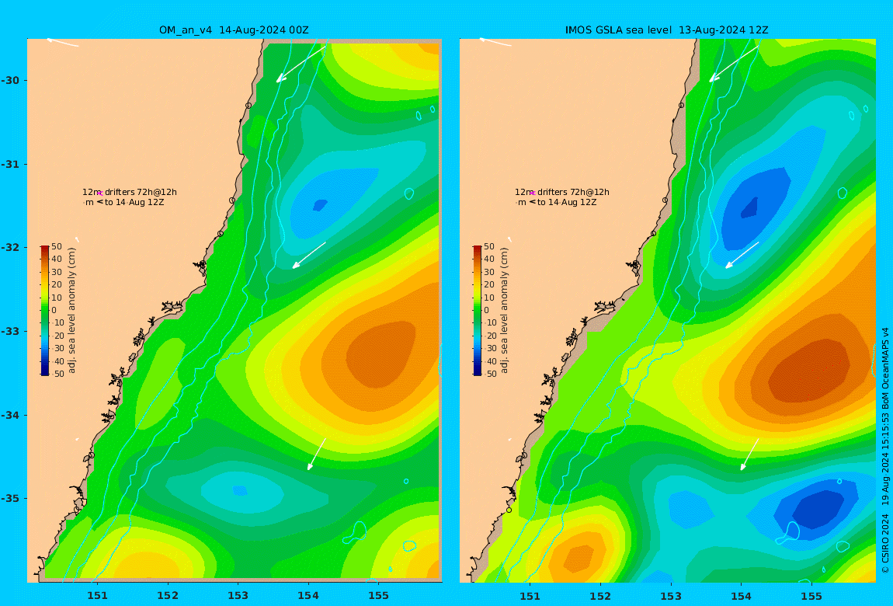
Task: Click the vertical 'BoM OceanMAPS v4' text
Action: (x=885, y=367)
